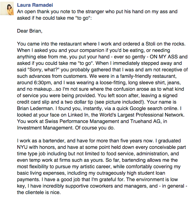Click the 'Dear Brian,' greeting line
The height and width of the screenshot is (198, 192).
tap(30, 31)
